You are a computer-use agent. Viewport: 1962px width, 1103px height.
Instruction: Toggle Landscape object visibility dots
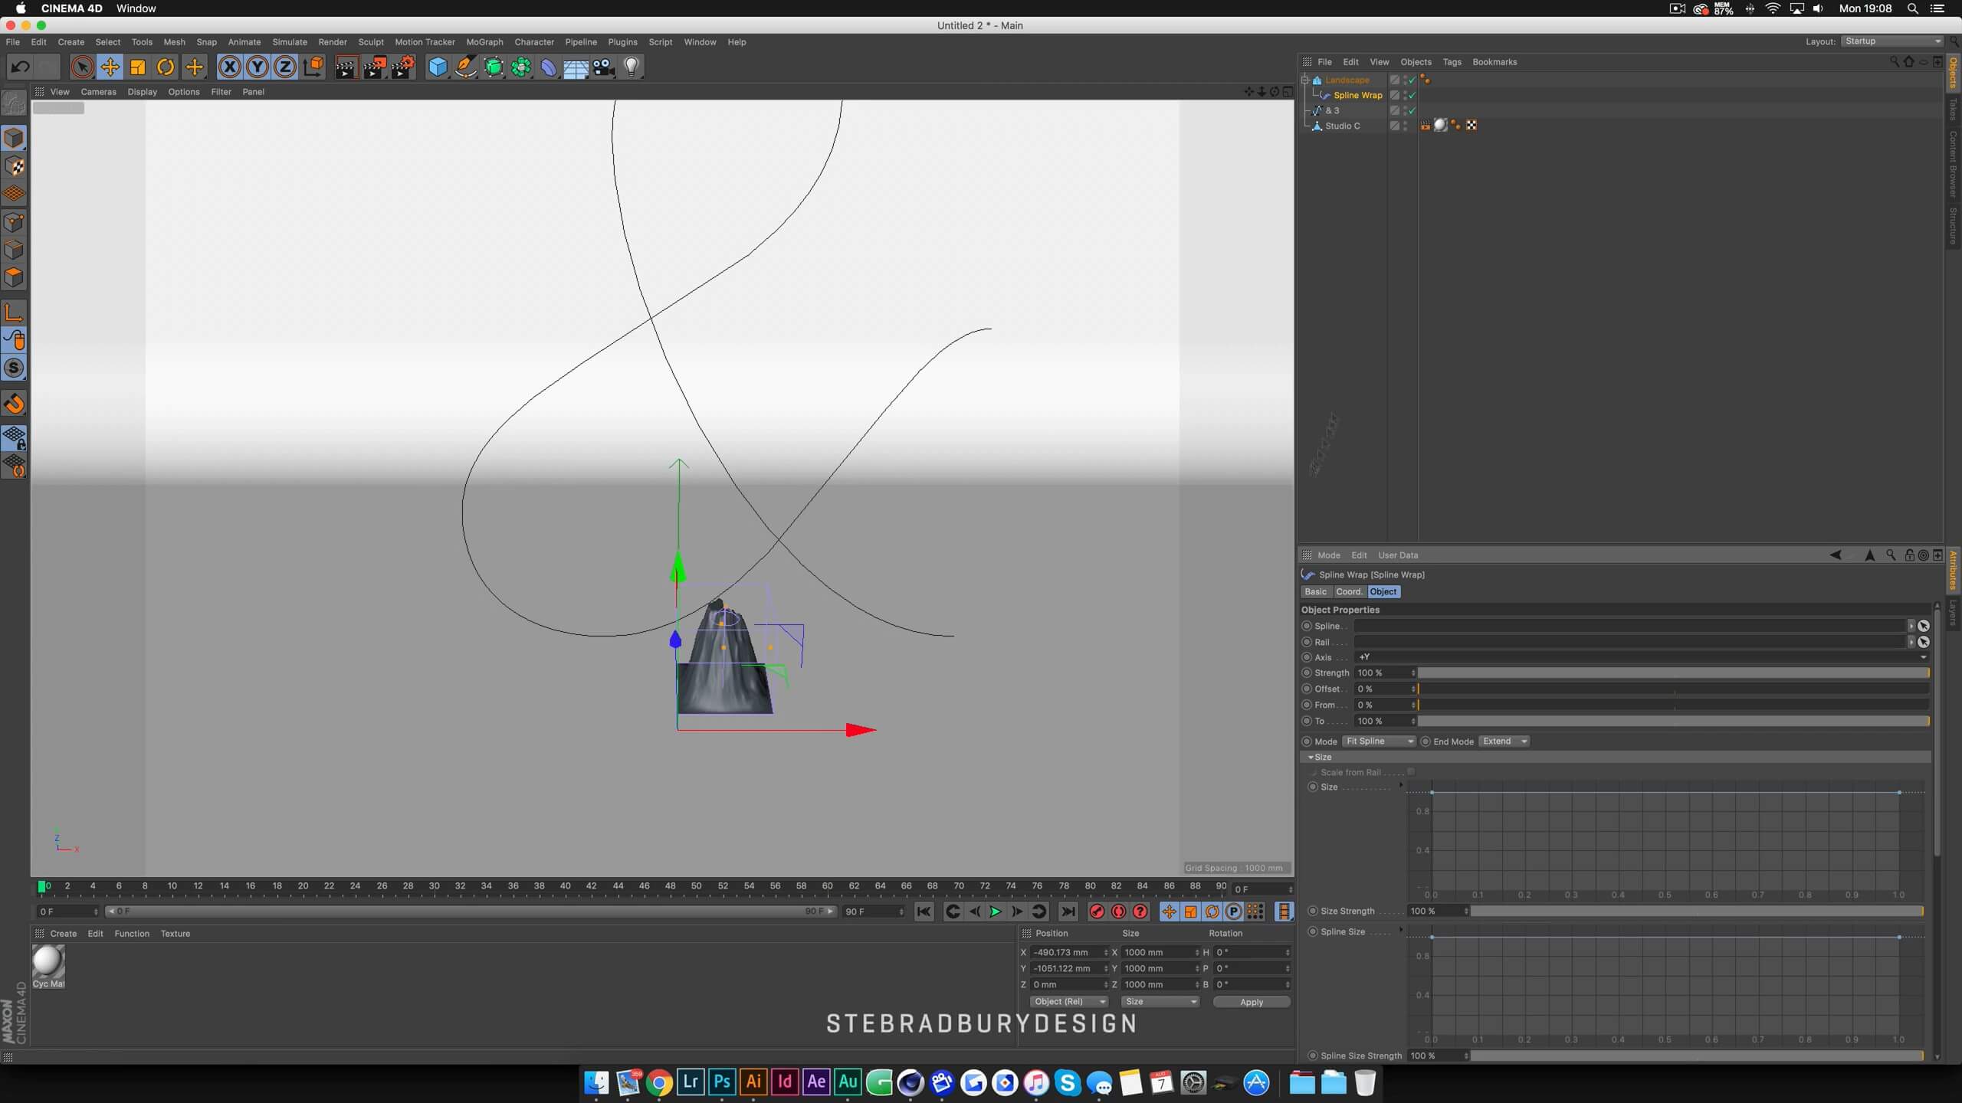pos(1404,80)
